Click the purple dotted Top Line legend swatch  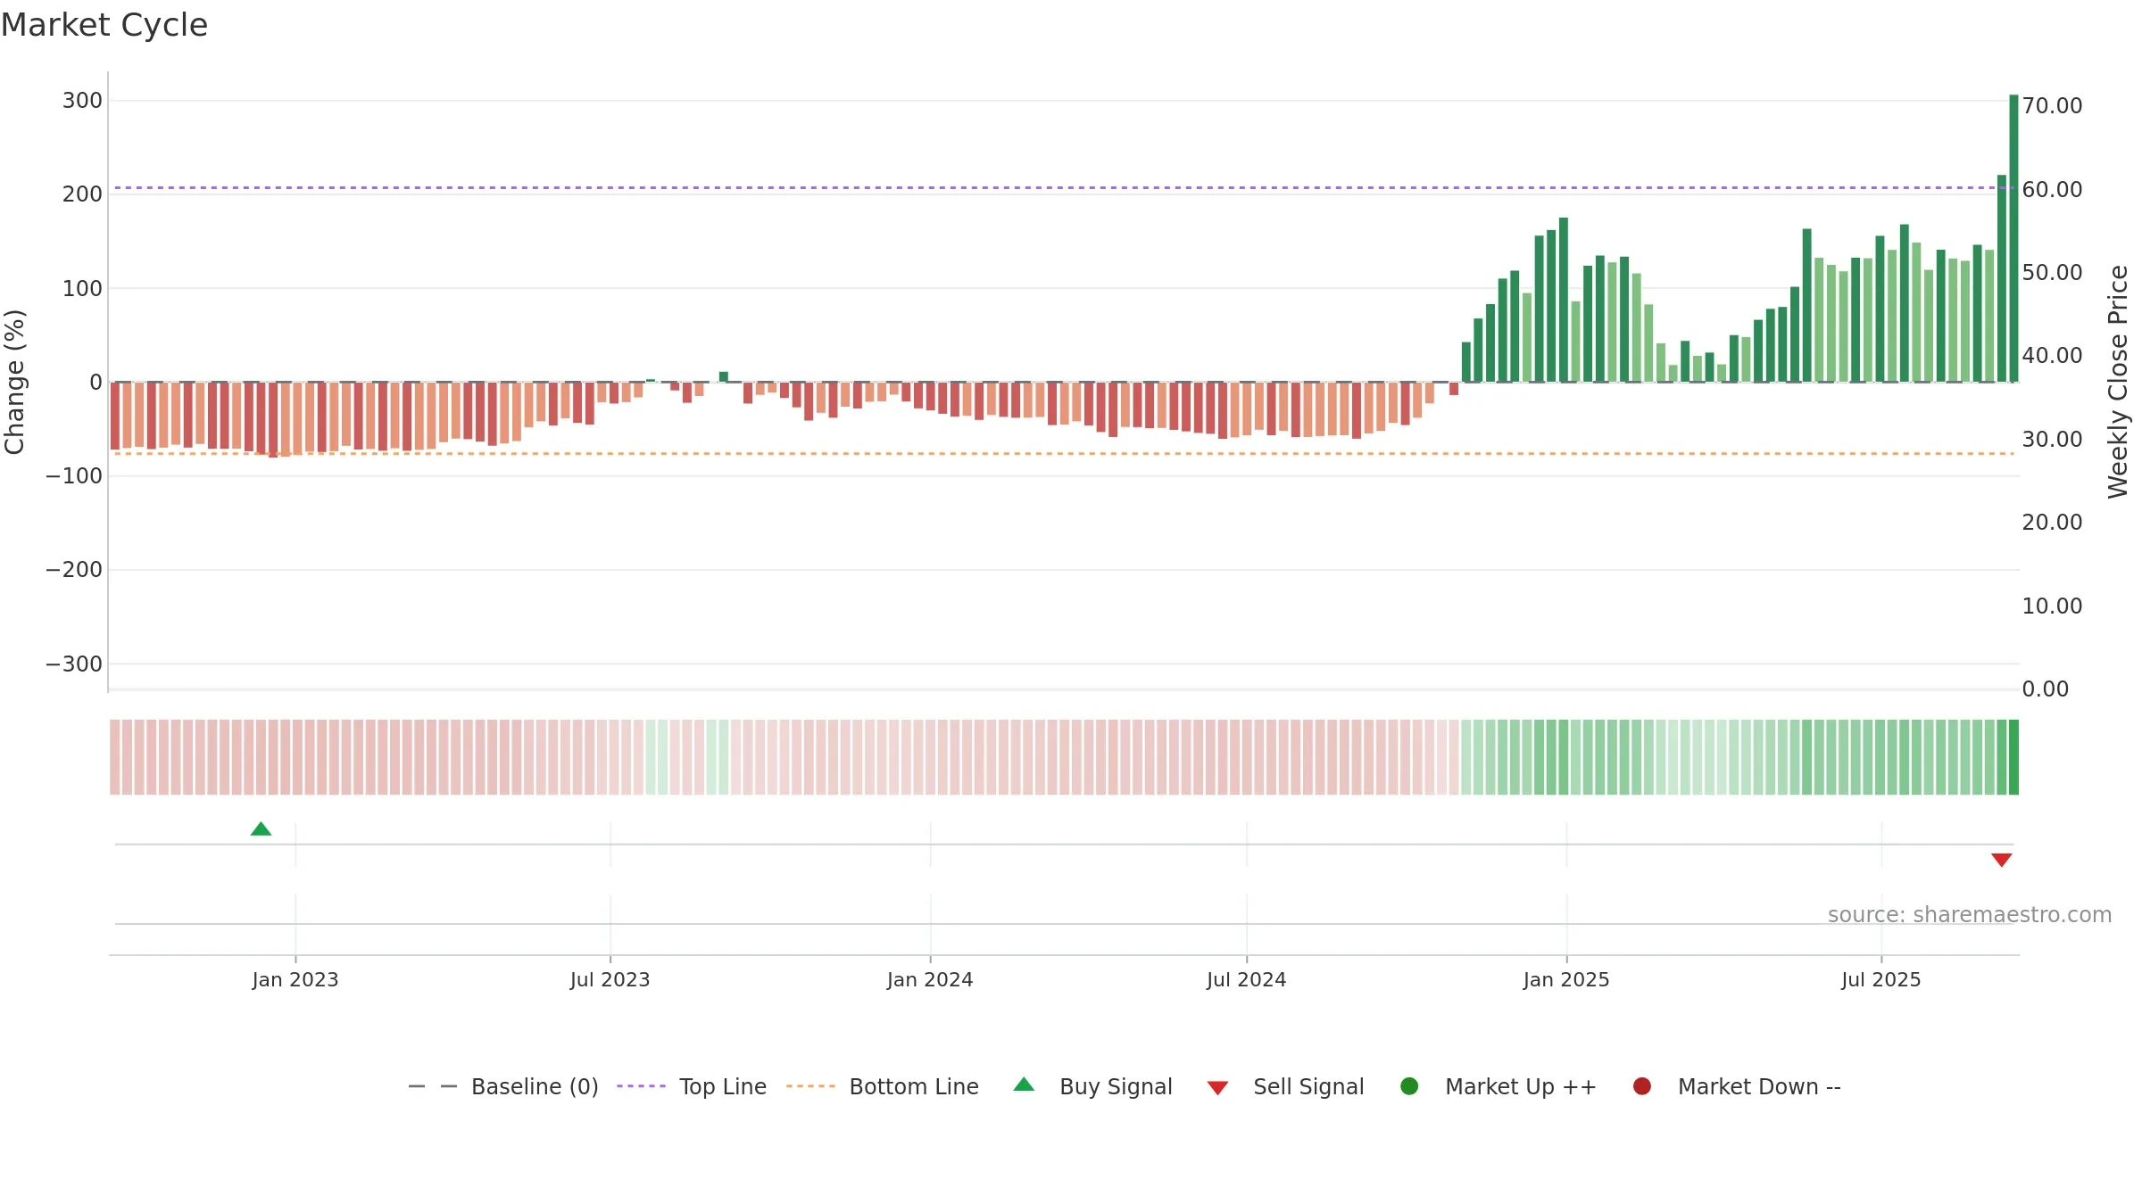[641, 1086]
